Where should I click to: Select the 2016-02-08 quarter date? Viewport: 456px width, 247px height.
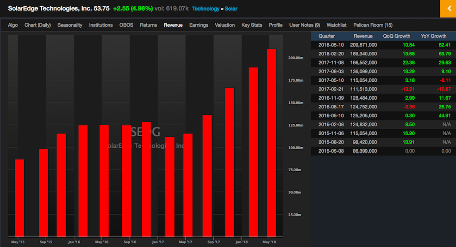331,124
